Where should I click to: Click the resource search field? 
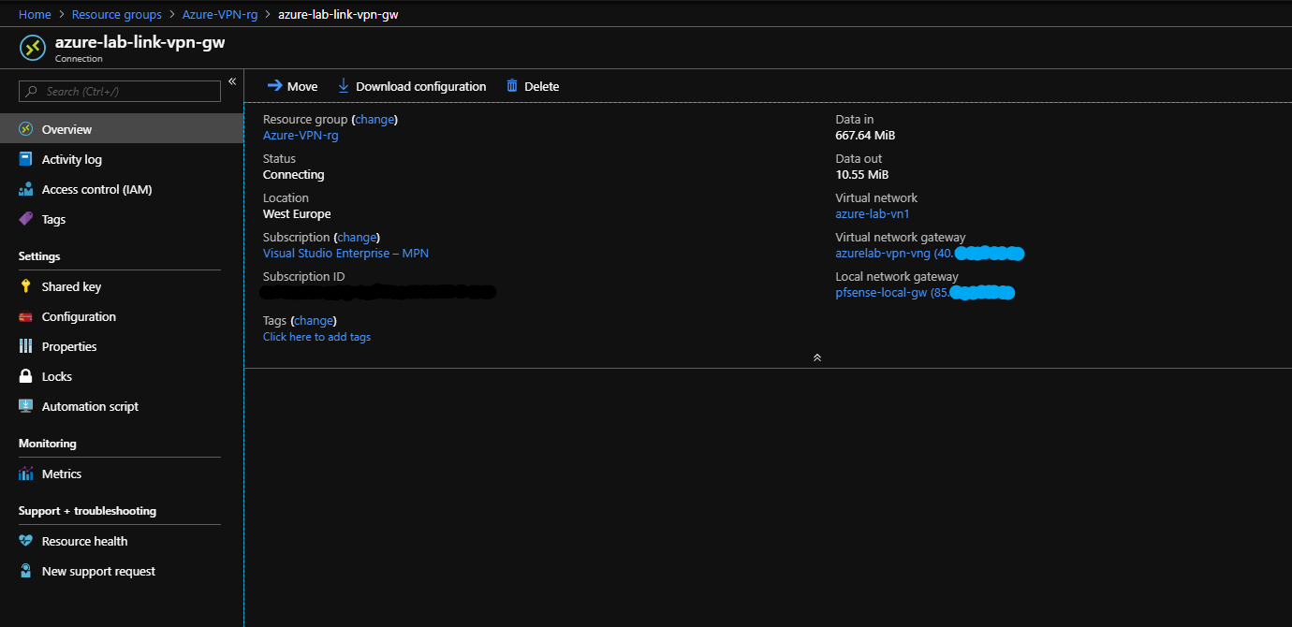tap(118, 91)
